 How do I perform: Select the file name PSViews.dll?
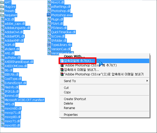[x=59, y=28]
